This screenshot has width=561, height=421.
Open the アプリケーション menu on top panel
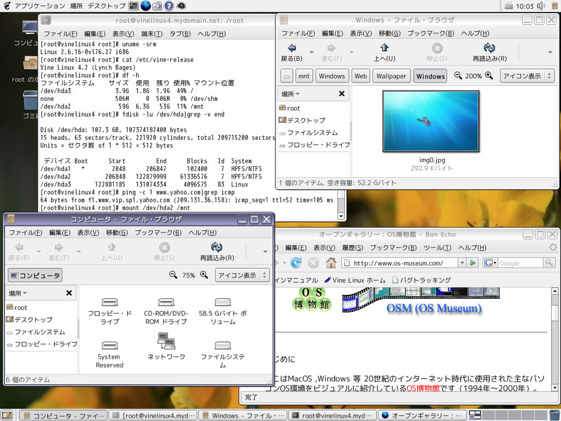(39, 5)
